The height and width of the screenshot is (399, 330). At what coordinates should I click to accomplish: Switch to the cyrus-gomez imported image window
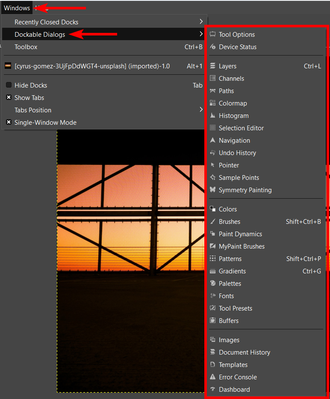tap(92, 66)
